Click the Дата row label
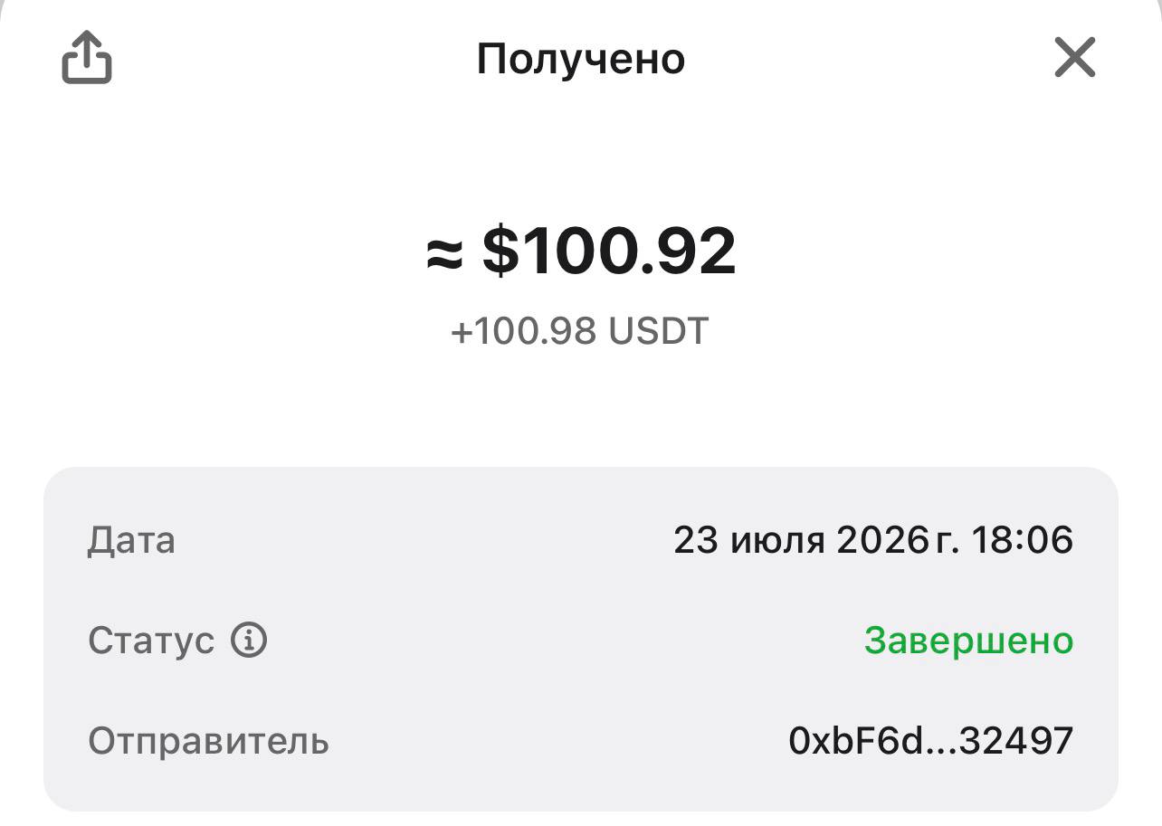The height and width of the screenshot is (826, 1162). point(131,541)
